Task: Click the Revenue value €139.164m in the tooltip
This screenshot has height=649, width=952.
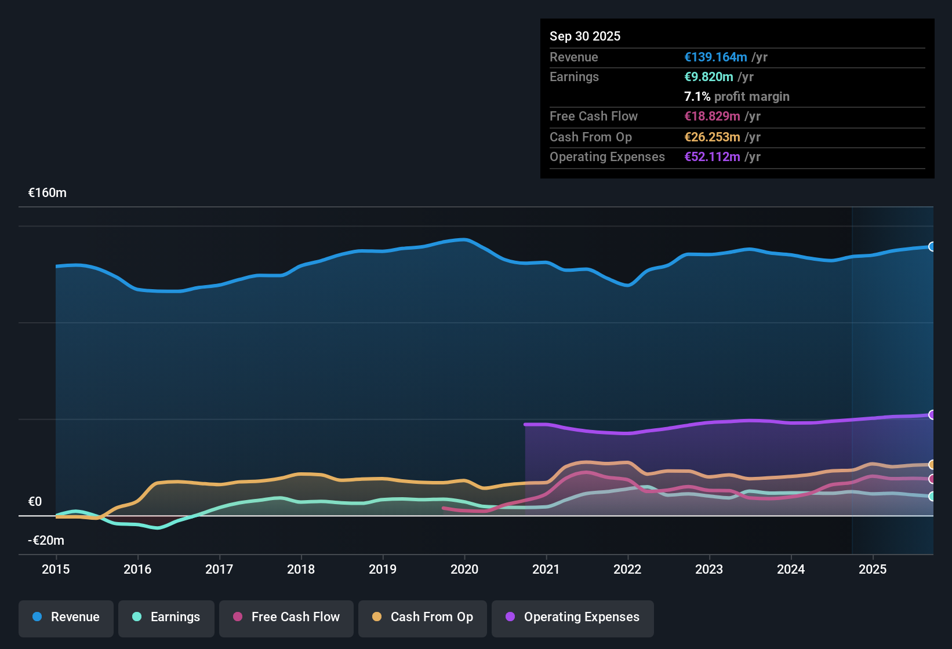Action: click(x=715, y=57)
